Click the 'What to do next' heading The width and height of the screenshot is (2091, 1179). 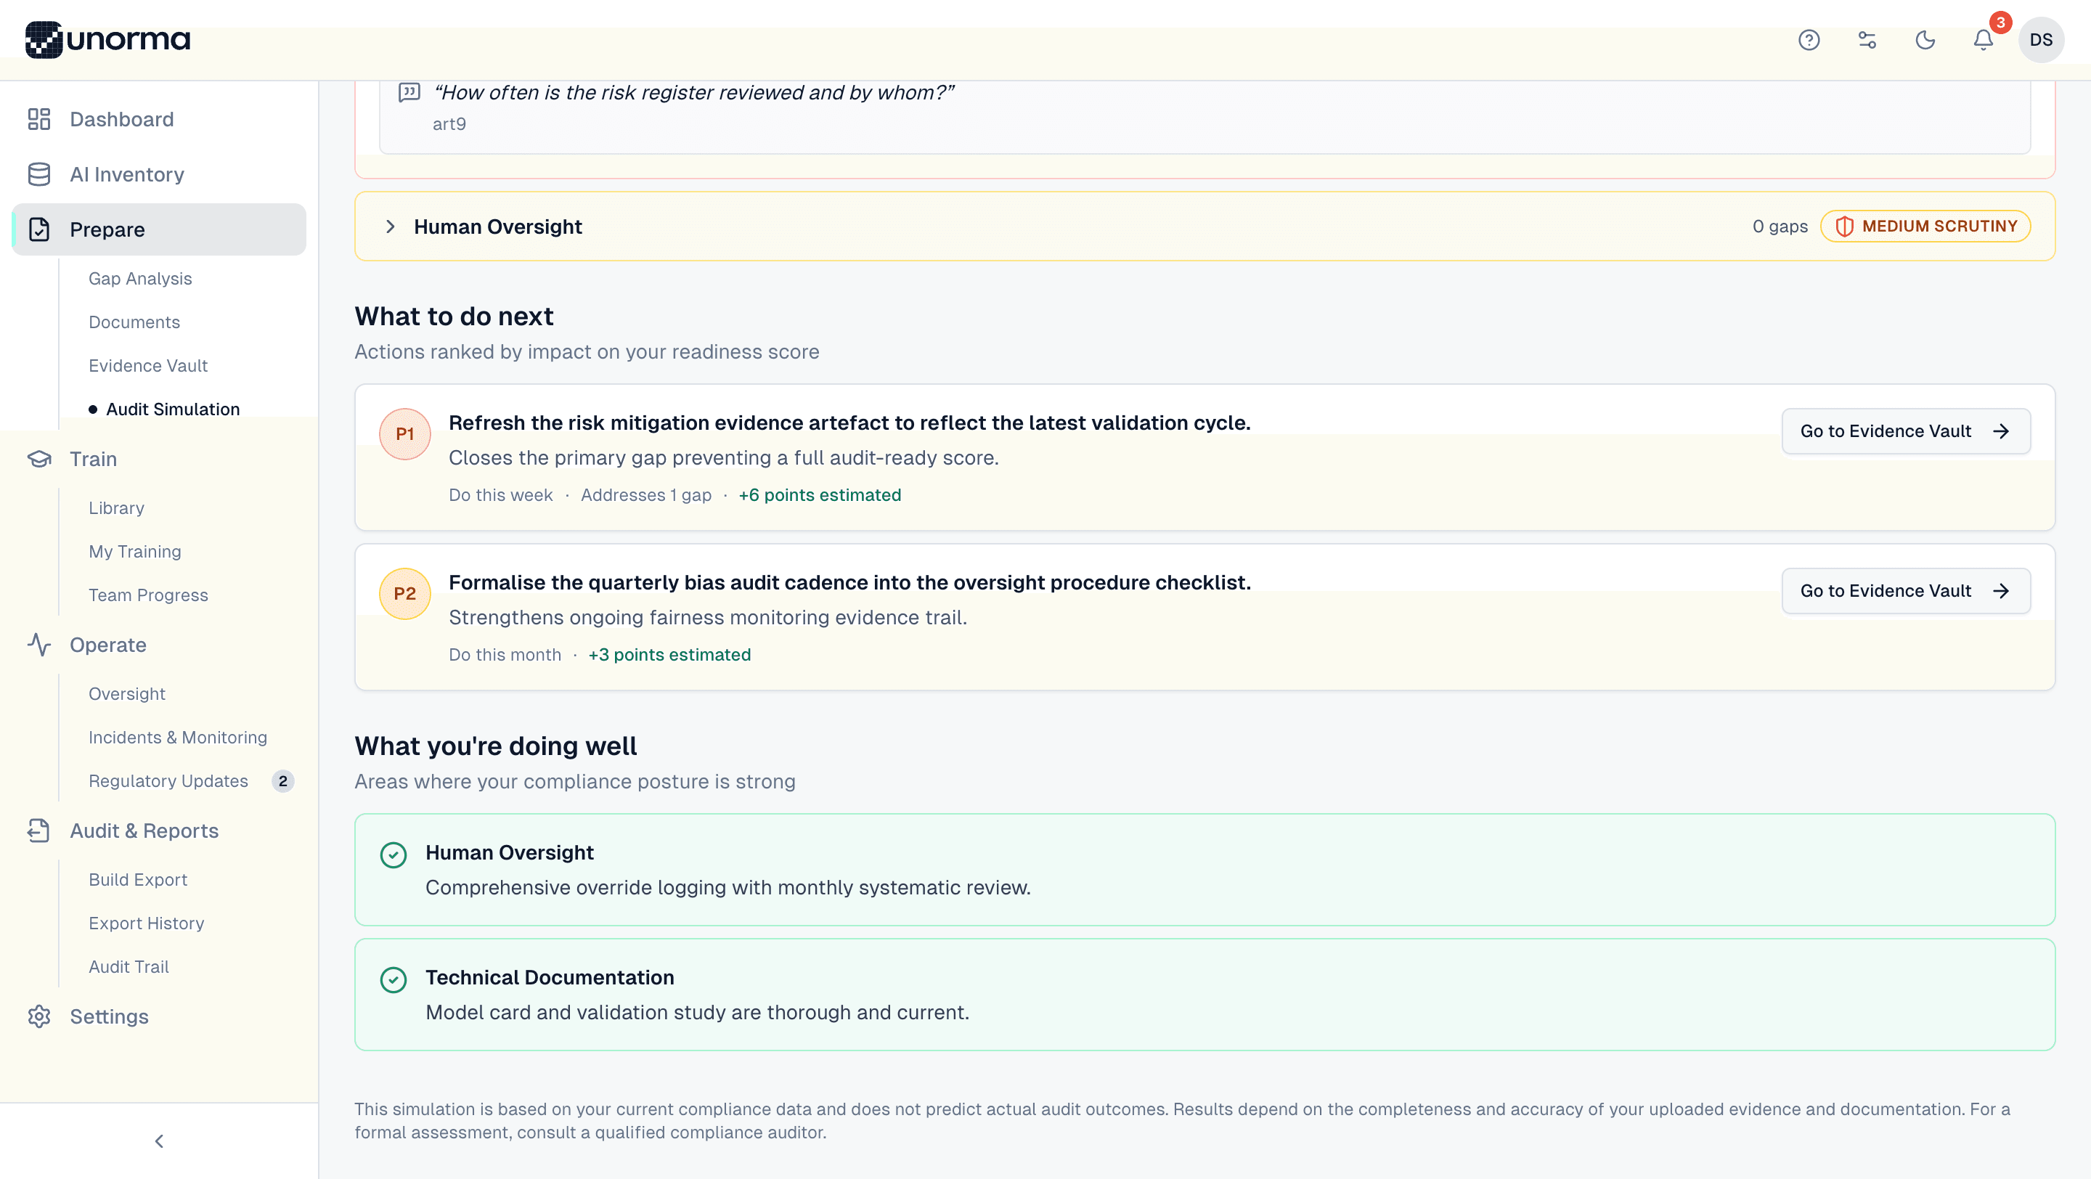pyautogui.click(x=454, y=317)
